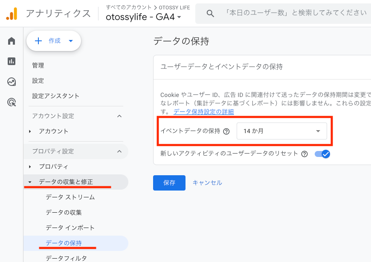Open the 14 か月 retention dropdown
The height and width of the screenshot is (262, 371).
281,131
